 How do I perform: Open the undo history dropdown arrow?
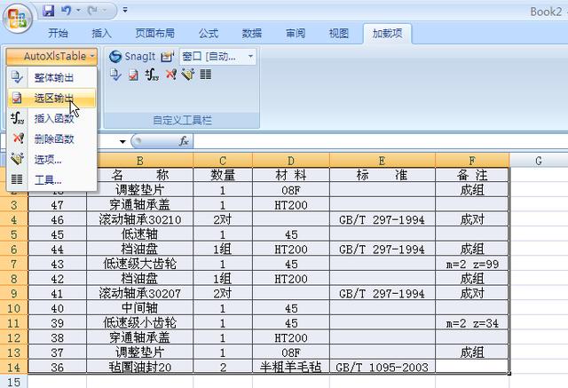(78, 11)
